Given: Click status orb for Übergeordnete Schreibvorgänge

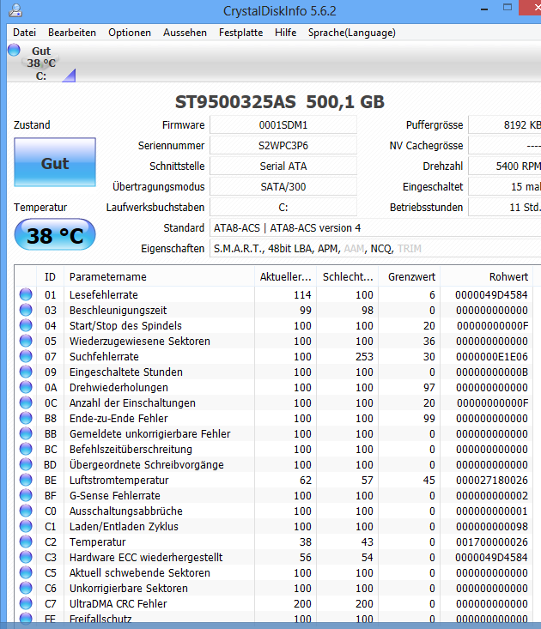Looking at the screenshot, I should point(26,464).
